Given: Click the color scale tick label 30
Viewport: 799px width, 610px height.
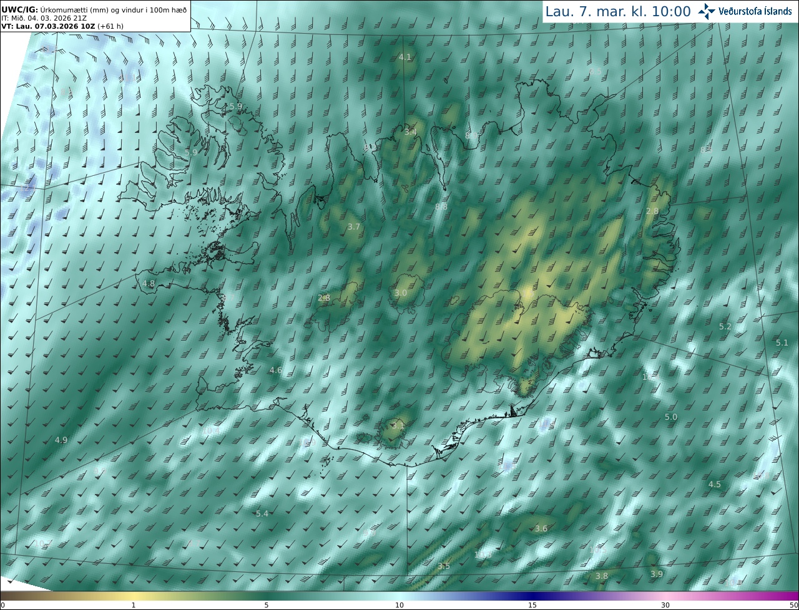Looking at the screenshot, I should click(665, 606).
